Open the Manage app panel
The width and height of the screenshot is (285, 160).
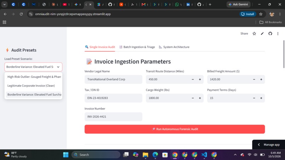tap(269, 144)
